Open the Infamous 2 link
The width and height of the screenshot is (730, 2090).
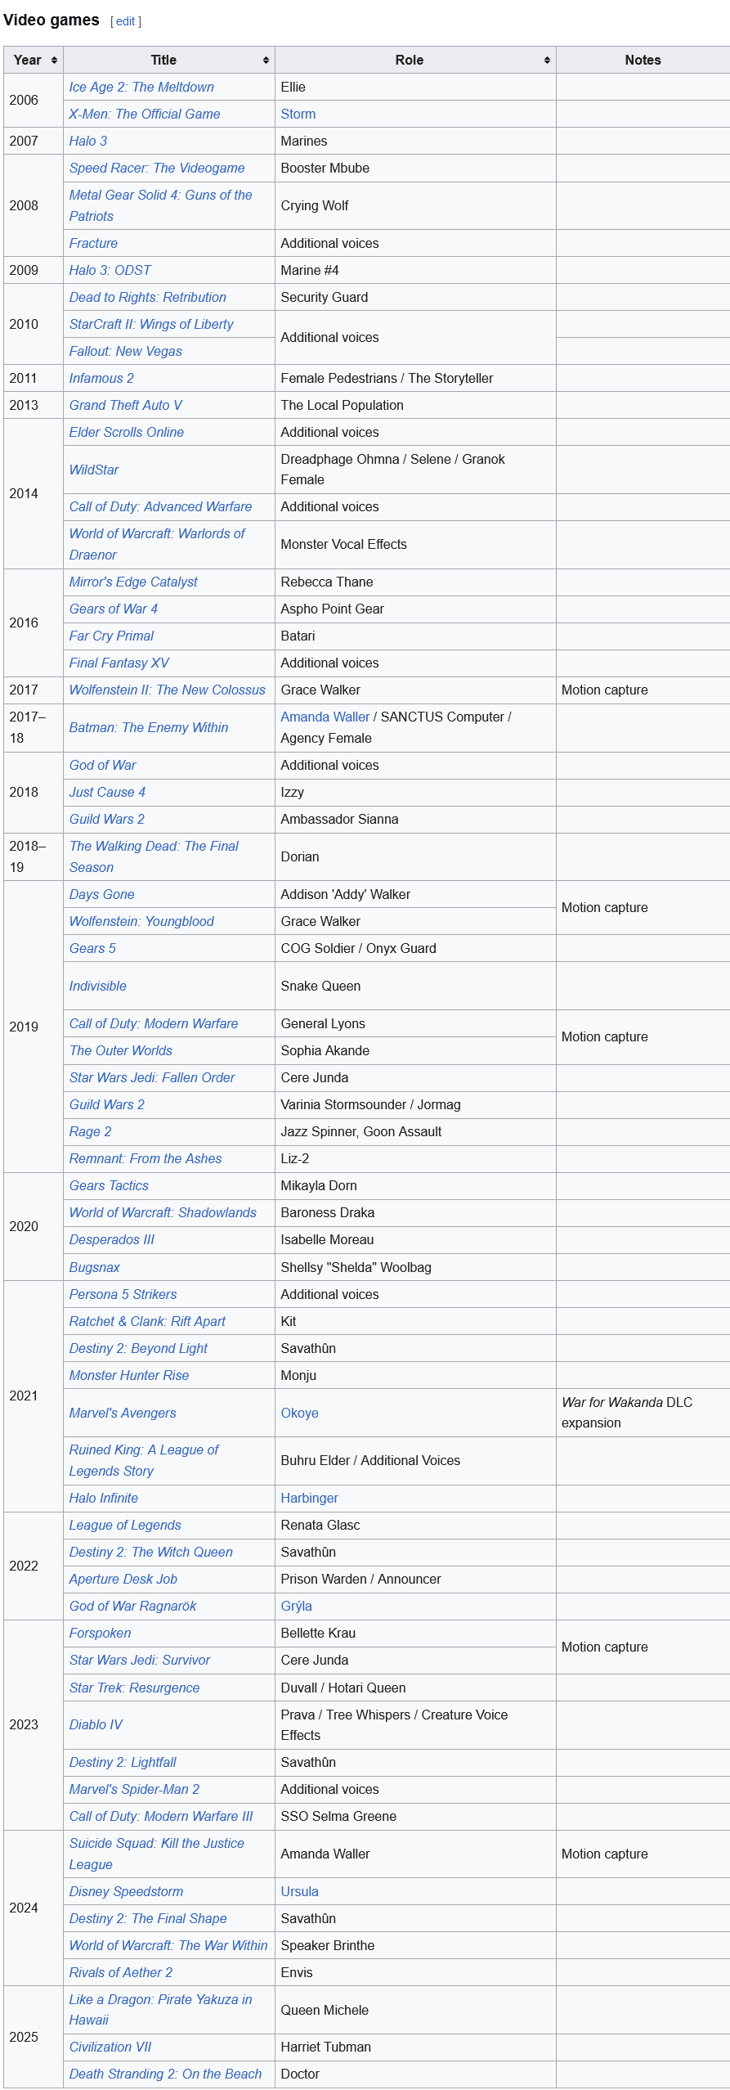pos(101,379)
